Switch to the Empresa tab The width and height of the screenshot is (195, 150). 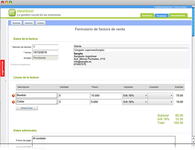(x=147, y=16)
